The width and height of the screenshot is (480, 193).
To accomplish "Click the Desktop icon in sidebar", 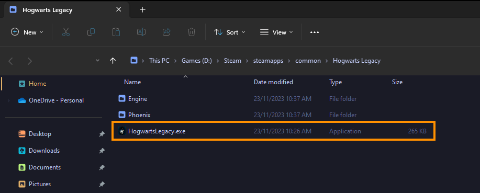I will pos(22,134).
